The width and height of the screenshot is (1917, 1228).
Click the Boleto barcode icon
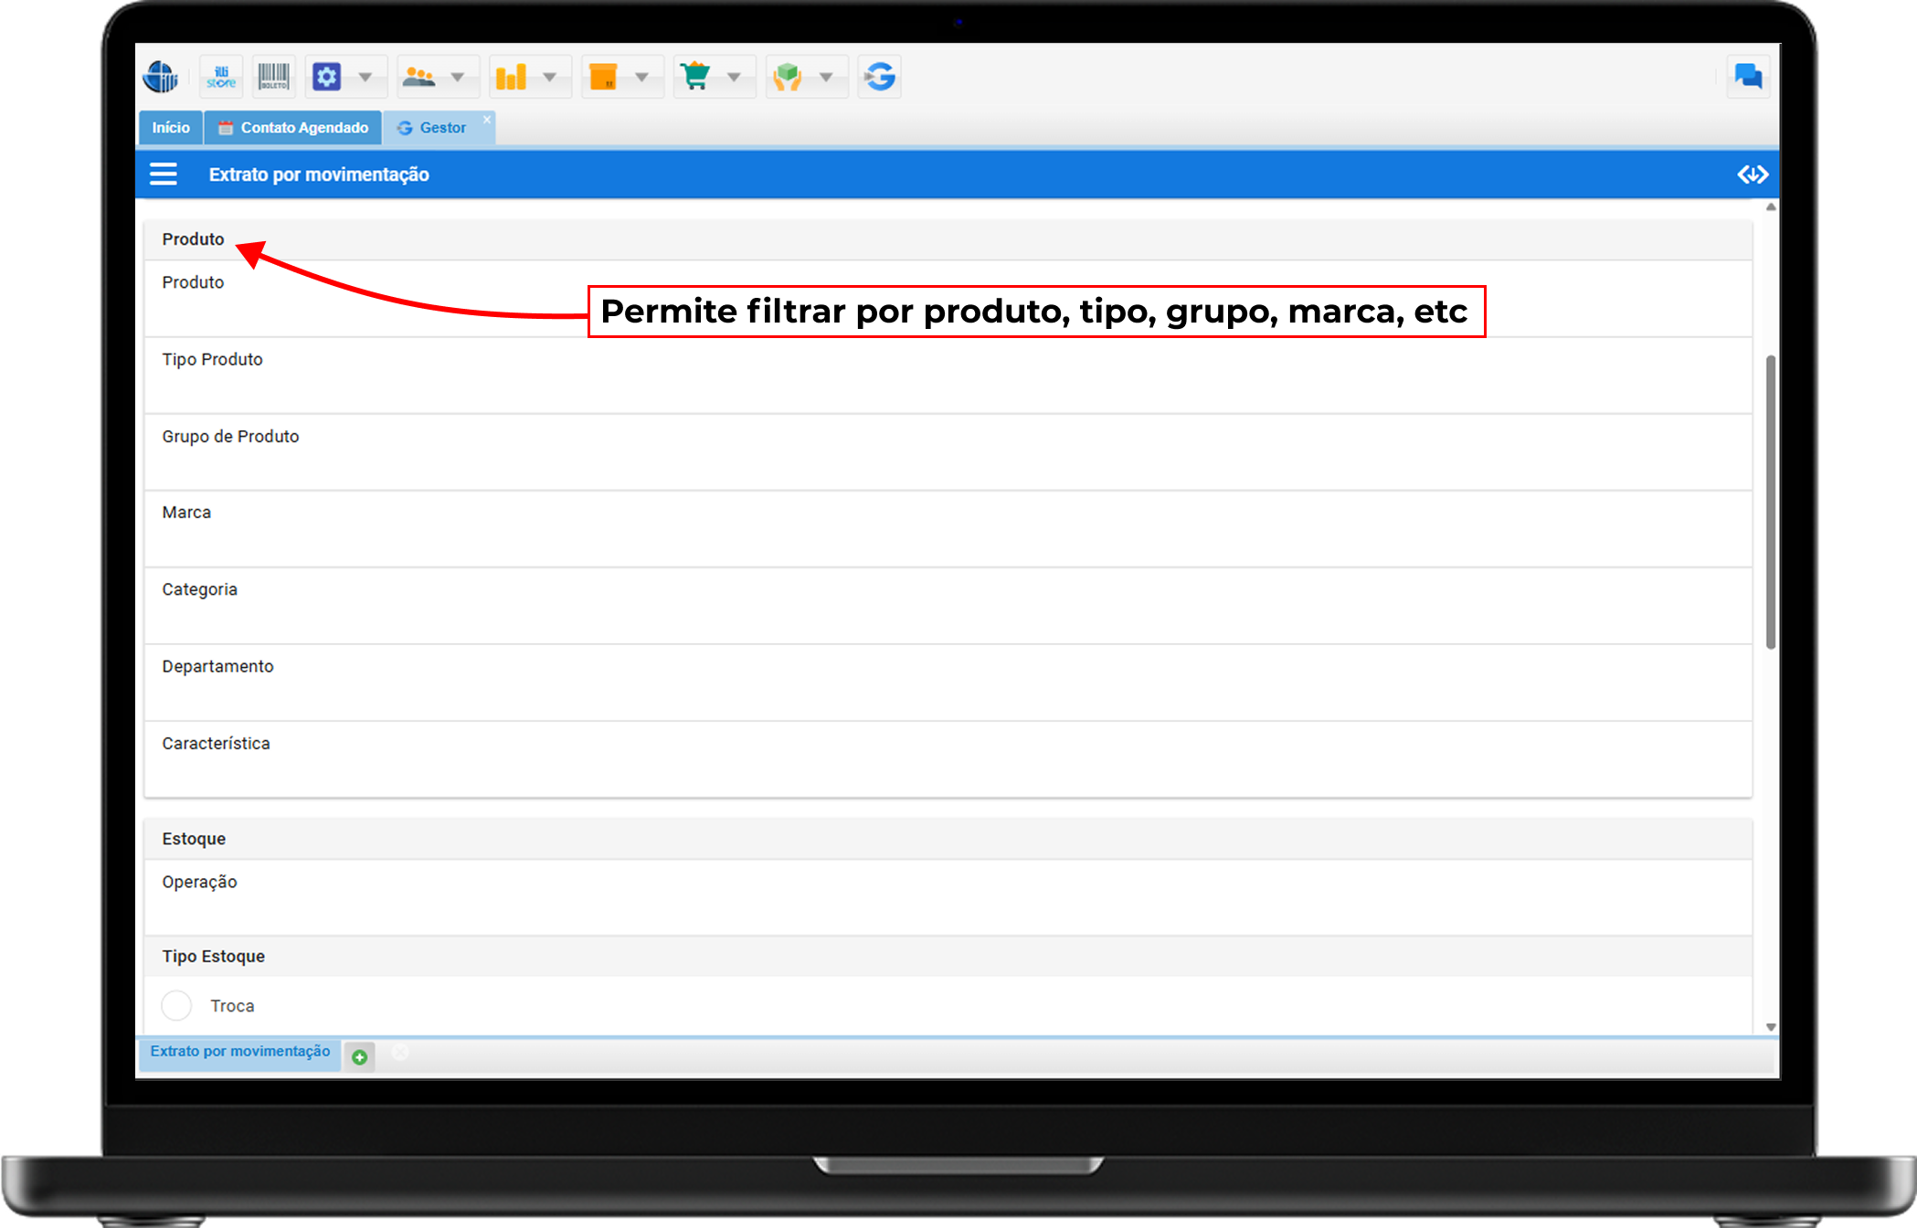[273, 77]
